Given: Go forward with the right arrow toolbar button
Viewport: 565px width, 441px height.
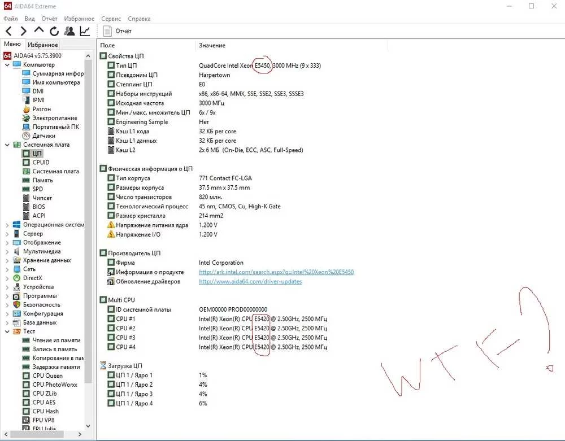Looking at the screenshot, I should tap(23, 31).
